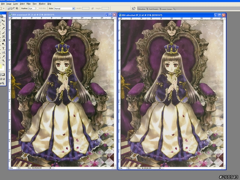This screenshot has height=180, width=240.
Task: Click the yellow foreground color swatch
Action: coord(1,66)
